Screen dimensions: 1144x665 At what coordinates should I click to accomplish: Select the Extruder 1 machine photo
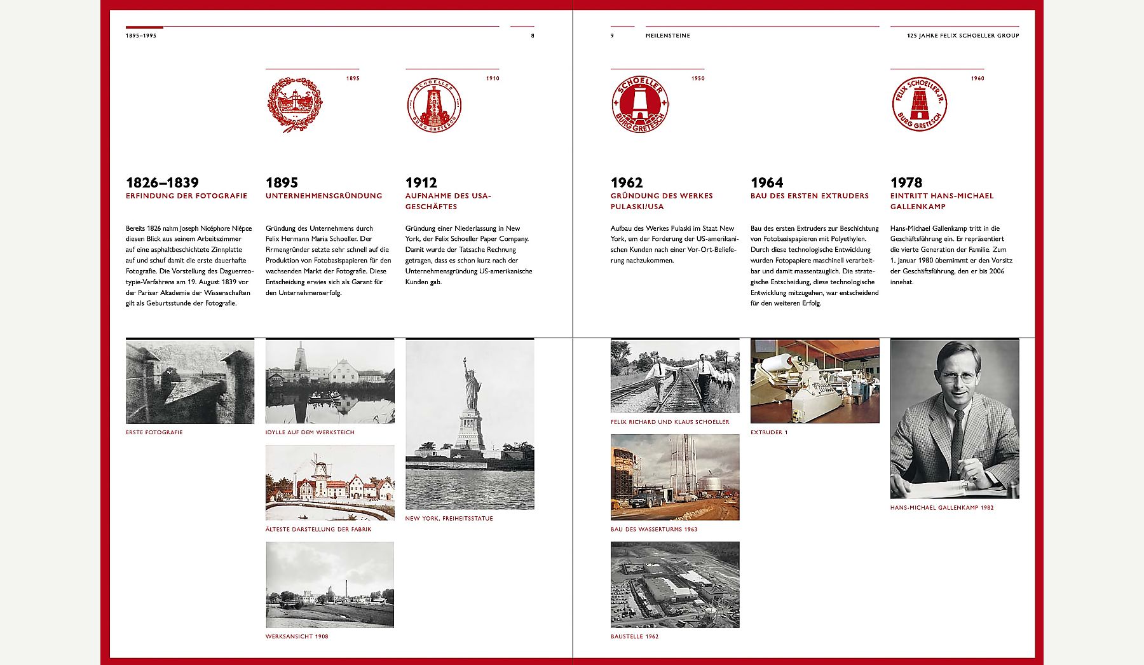pyautogui.click(x=815, y=381)
